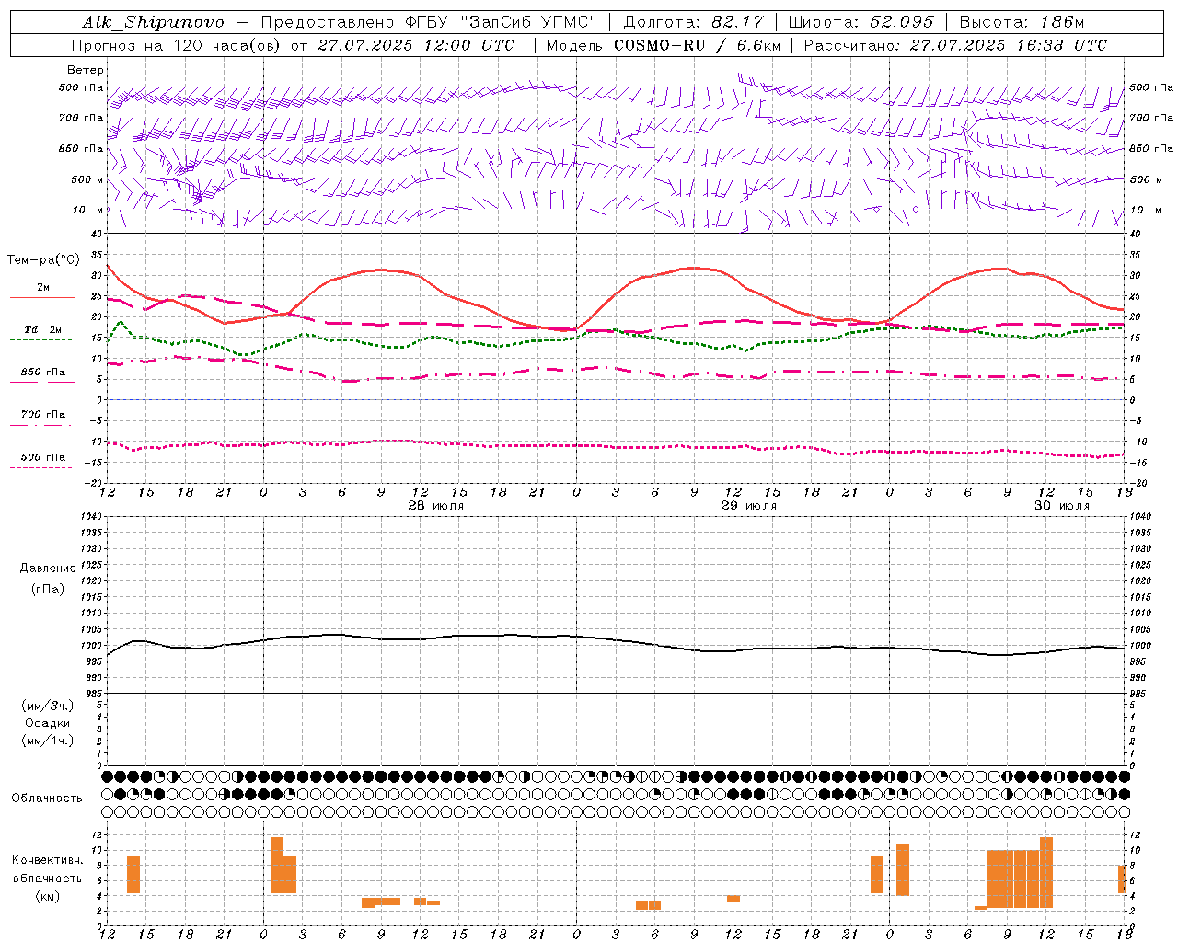The image size is (1178, 942).
Task: Click the low orange bar at 29 July 12h
Action: click(733, 899)
